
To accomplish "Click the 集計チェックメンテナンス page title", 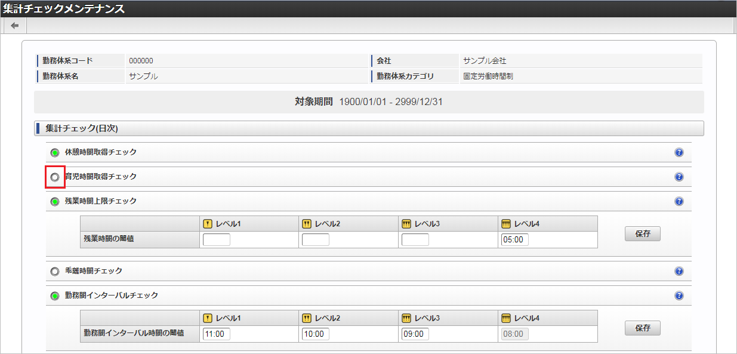I will pyautogui.click(x=64, y=9).
